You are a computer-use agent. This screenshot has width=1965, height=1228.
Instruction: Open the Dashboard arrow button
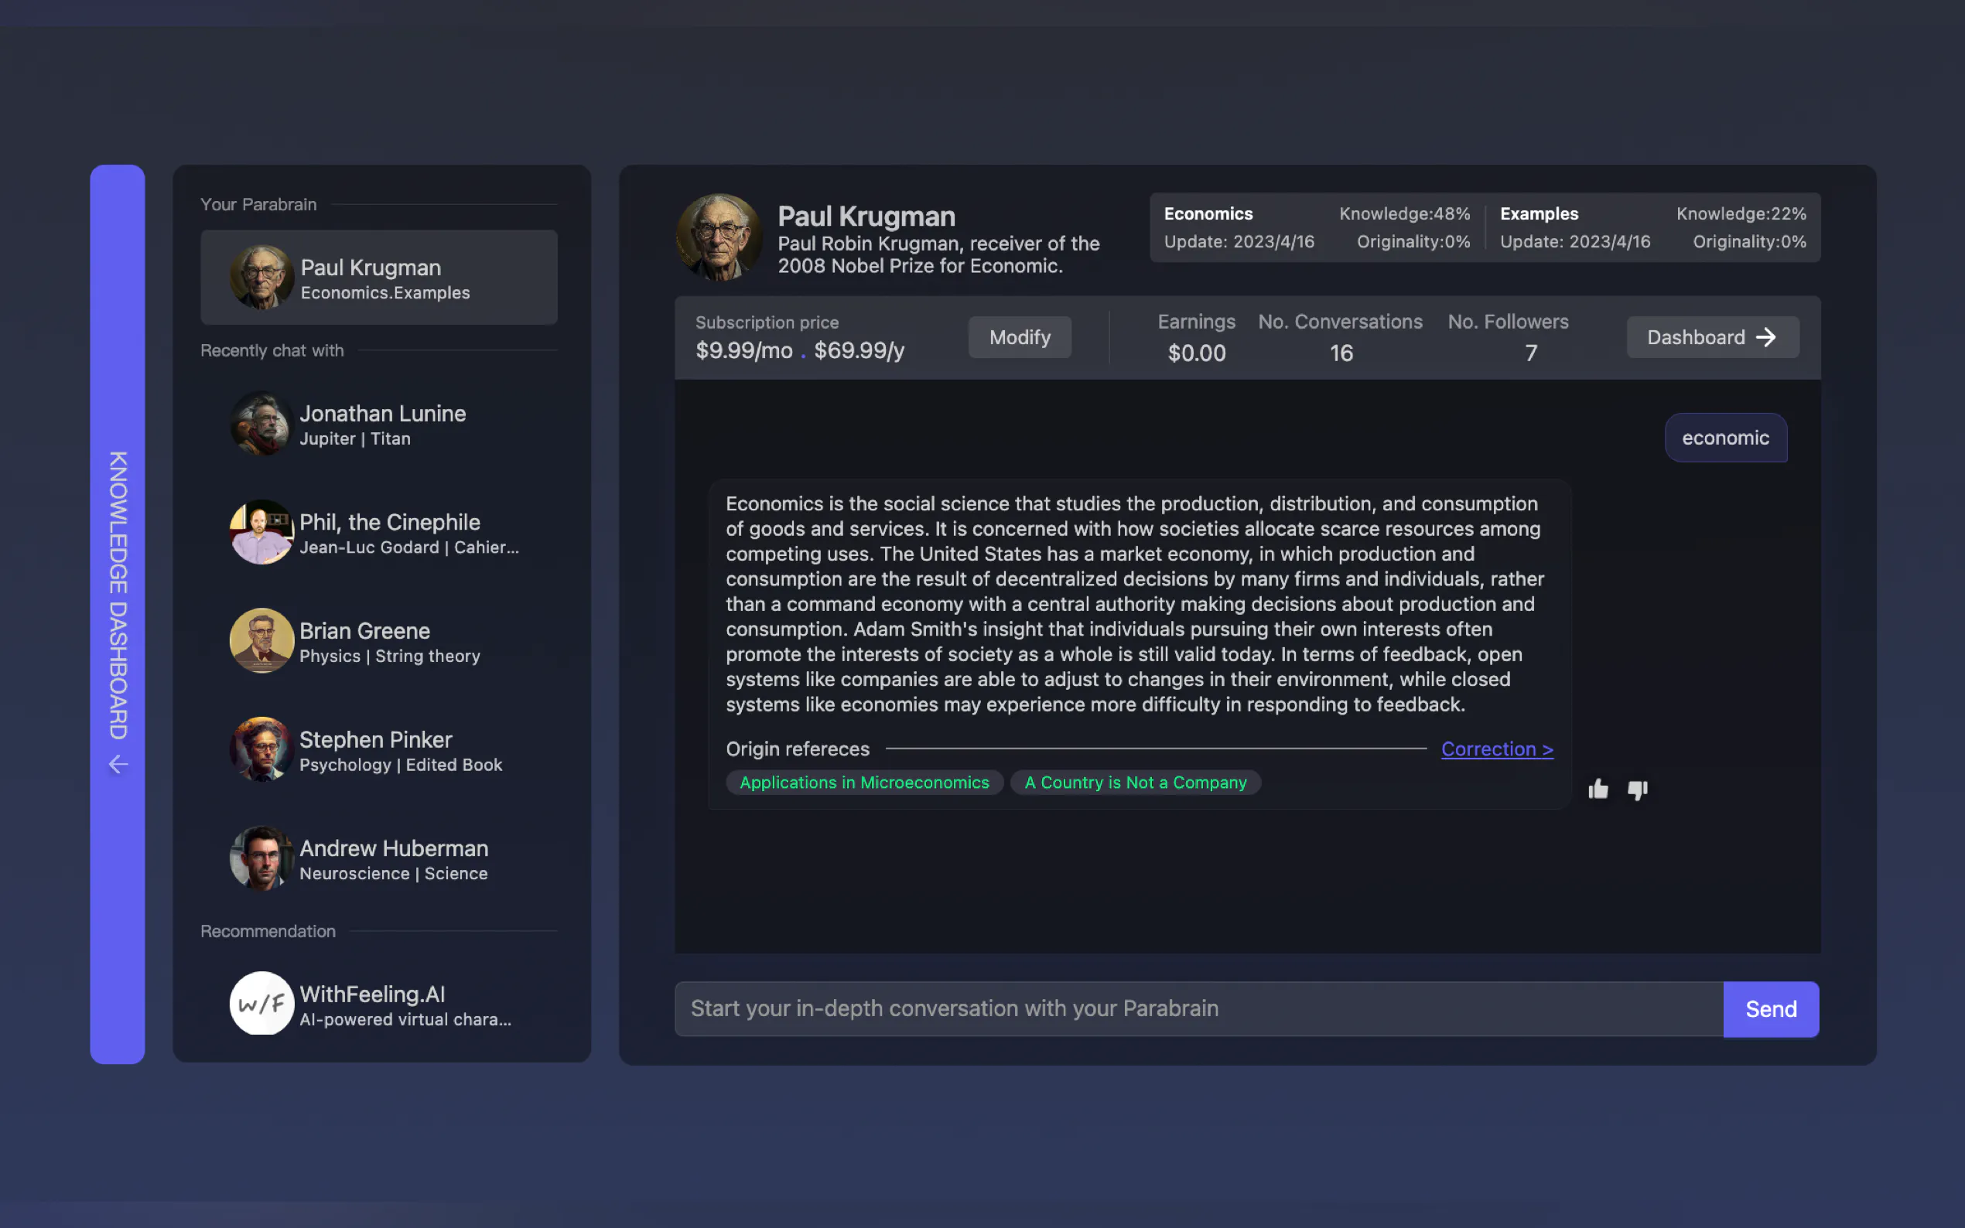tap(1712, 337)
